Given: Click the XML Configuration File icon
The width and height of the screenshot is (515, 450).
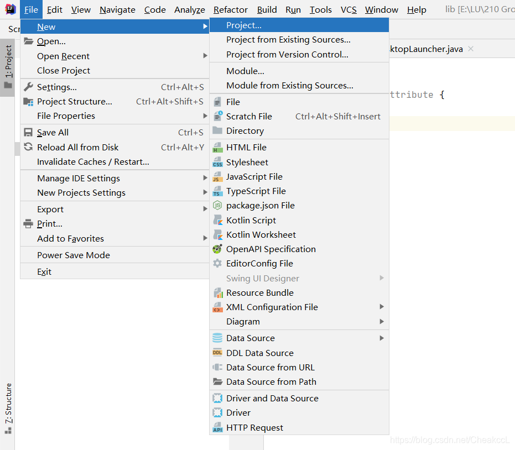Looking at the screenshot, I should coord(217,307).
